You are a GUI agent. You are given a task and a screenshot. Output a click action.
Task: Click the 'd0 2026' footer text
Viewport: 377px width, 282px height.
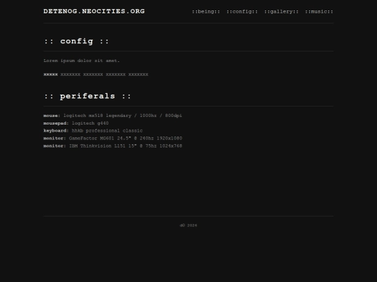188,226
